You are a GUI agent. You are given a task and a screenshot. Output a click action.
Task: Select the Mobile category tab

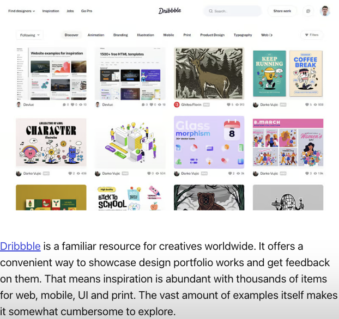pyautogui.click(x=168, y=35)
